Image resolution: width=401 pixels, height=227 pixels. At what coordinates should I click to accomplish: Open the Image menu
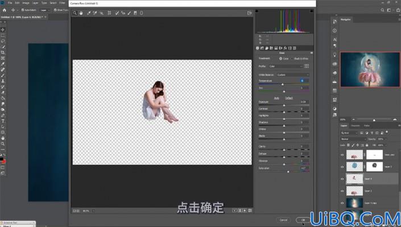tap(26, 3)
